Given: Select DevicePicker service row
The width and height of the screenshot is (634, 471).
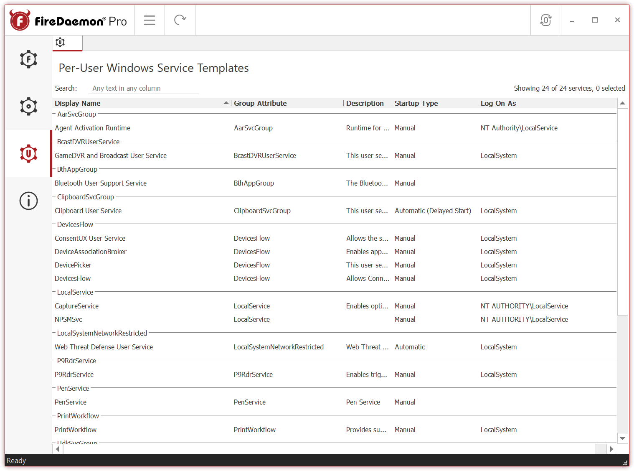Looking at the screenshot, I should [x=335, y=265].
